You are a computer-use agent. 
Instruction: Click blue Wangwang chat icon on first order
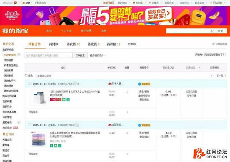[140, 84]
